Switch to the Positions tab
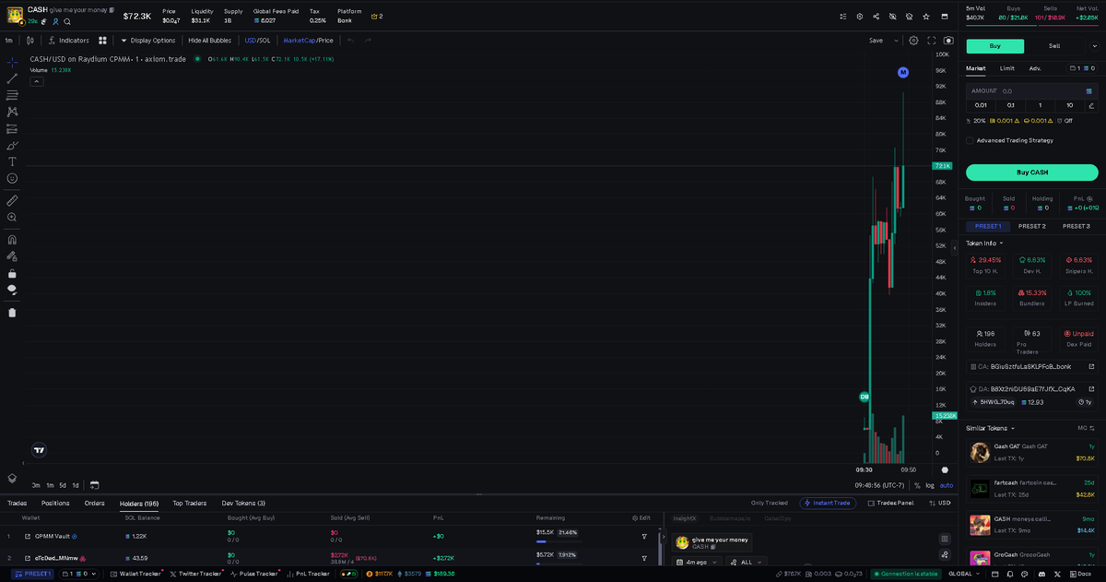Viewport: 1106px width, 582px height. (x=55, y=503)
